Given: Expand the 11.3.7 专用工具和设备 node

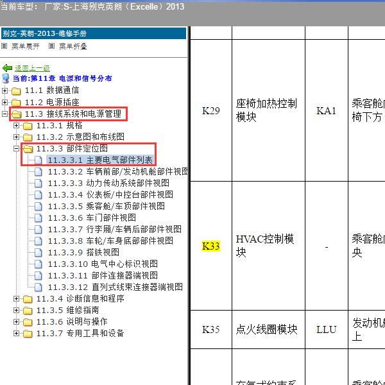Looking at the screenshot, I should (16, 333).
